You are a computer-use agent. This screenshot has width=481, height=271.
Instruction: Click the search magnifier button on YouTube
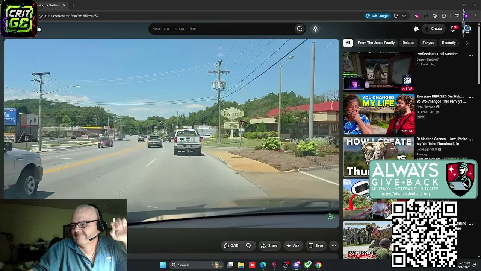point(299,29)
